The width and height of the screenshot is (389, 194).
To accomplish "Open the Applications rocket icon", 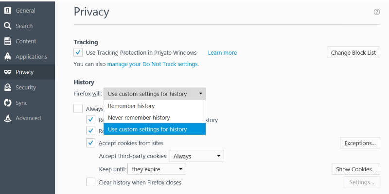I will tap(8, 57).
